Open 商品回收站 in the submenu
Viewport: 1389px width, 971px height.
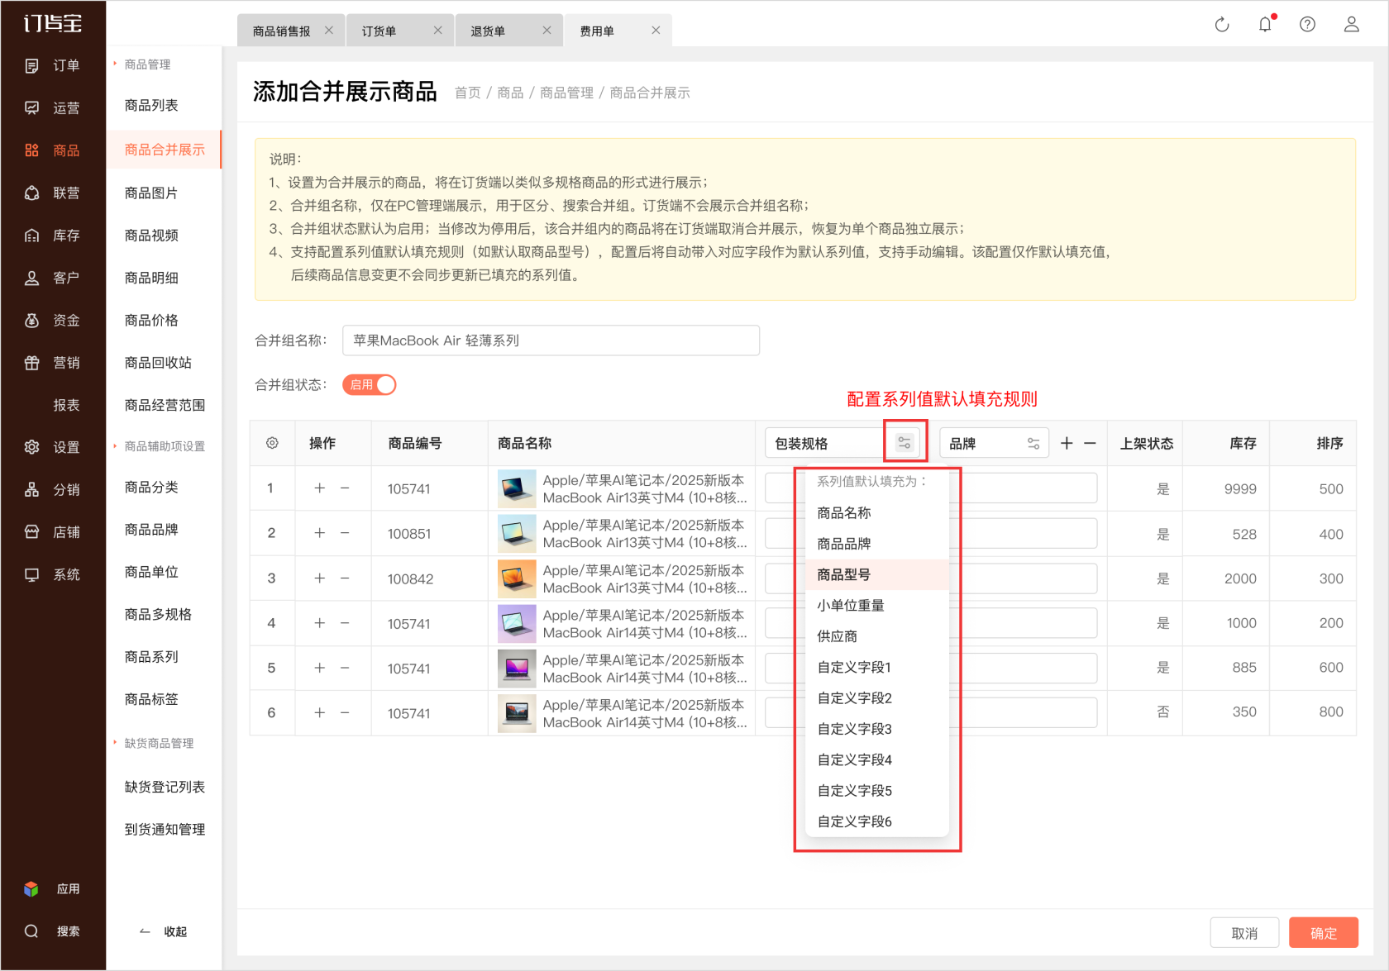[x=158, y=362]
